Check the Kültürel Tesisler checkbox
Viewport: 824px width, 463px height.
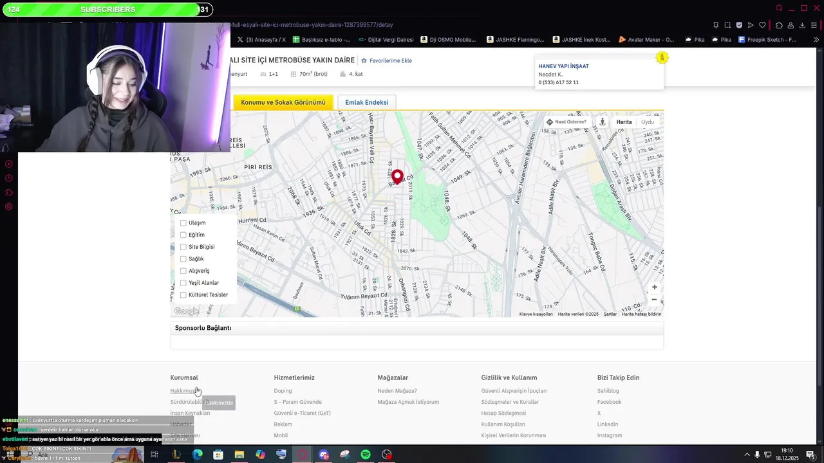183,295
